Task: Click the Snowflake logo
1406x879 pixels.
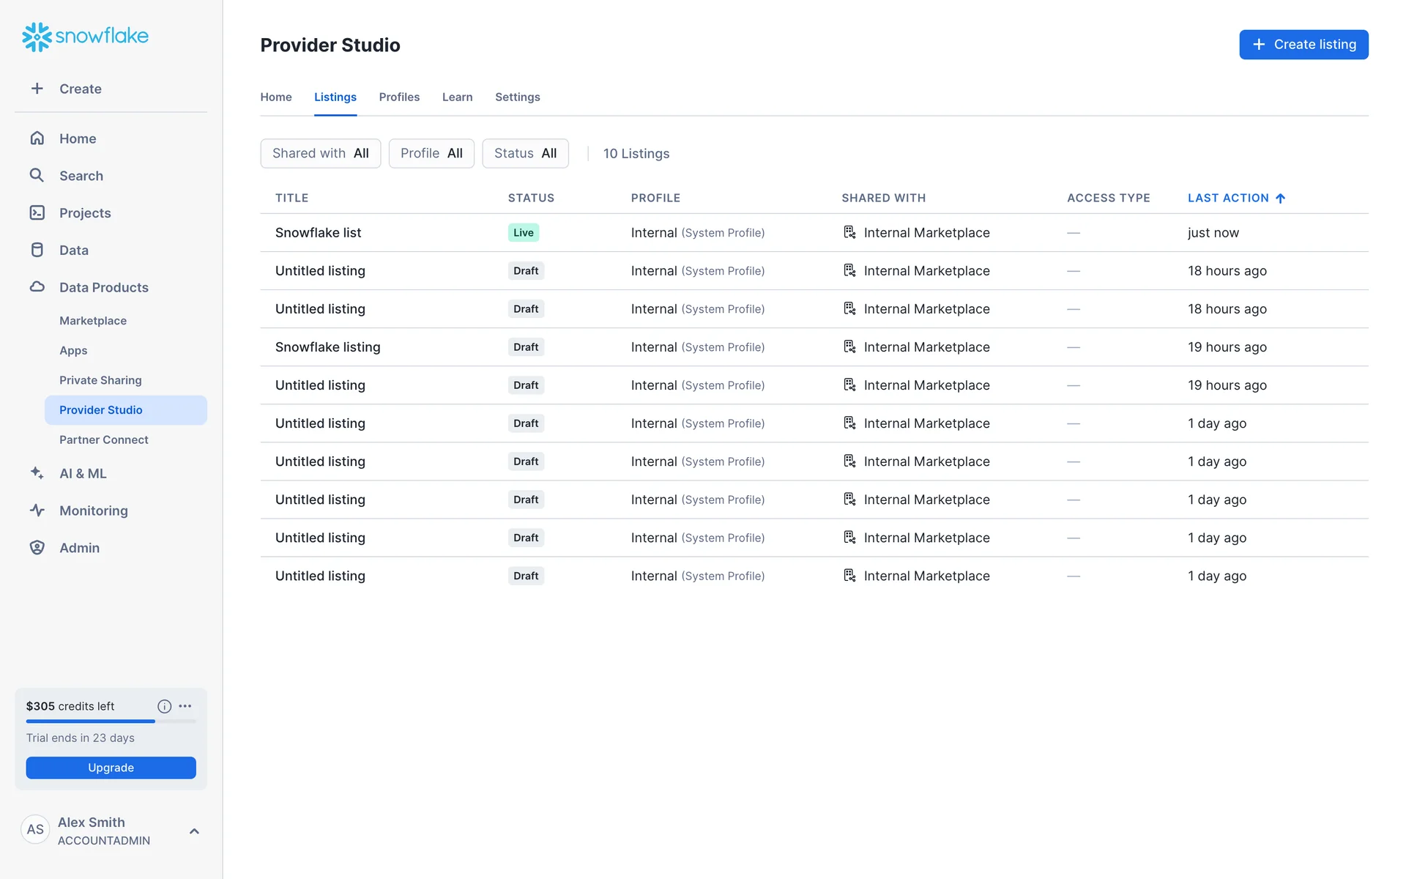Action: point(85,36)
